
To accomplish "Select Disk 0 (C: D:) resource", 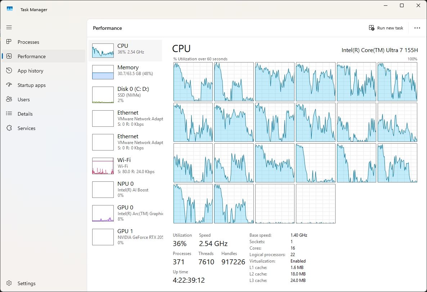I will pyautogui.click(x=125, y=94).
